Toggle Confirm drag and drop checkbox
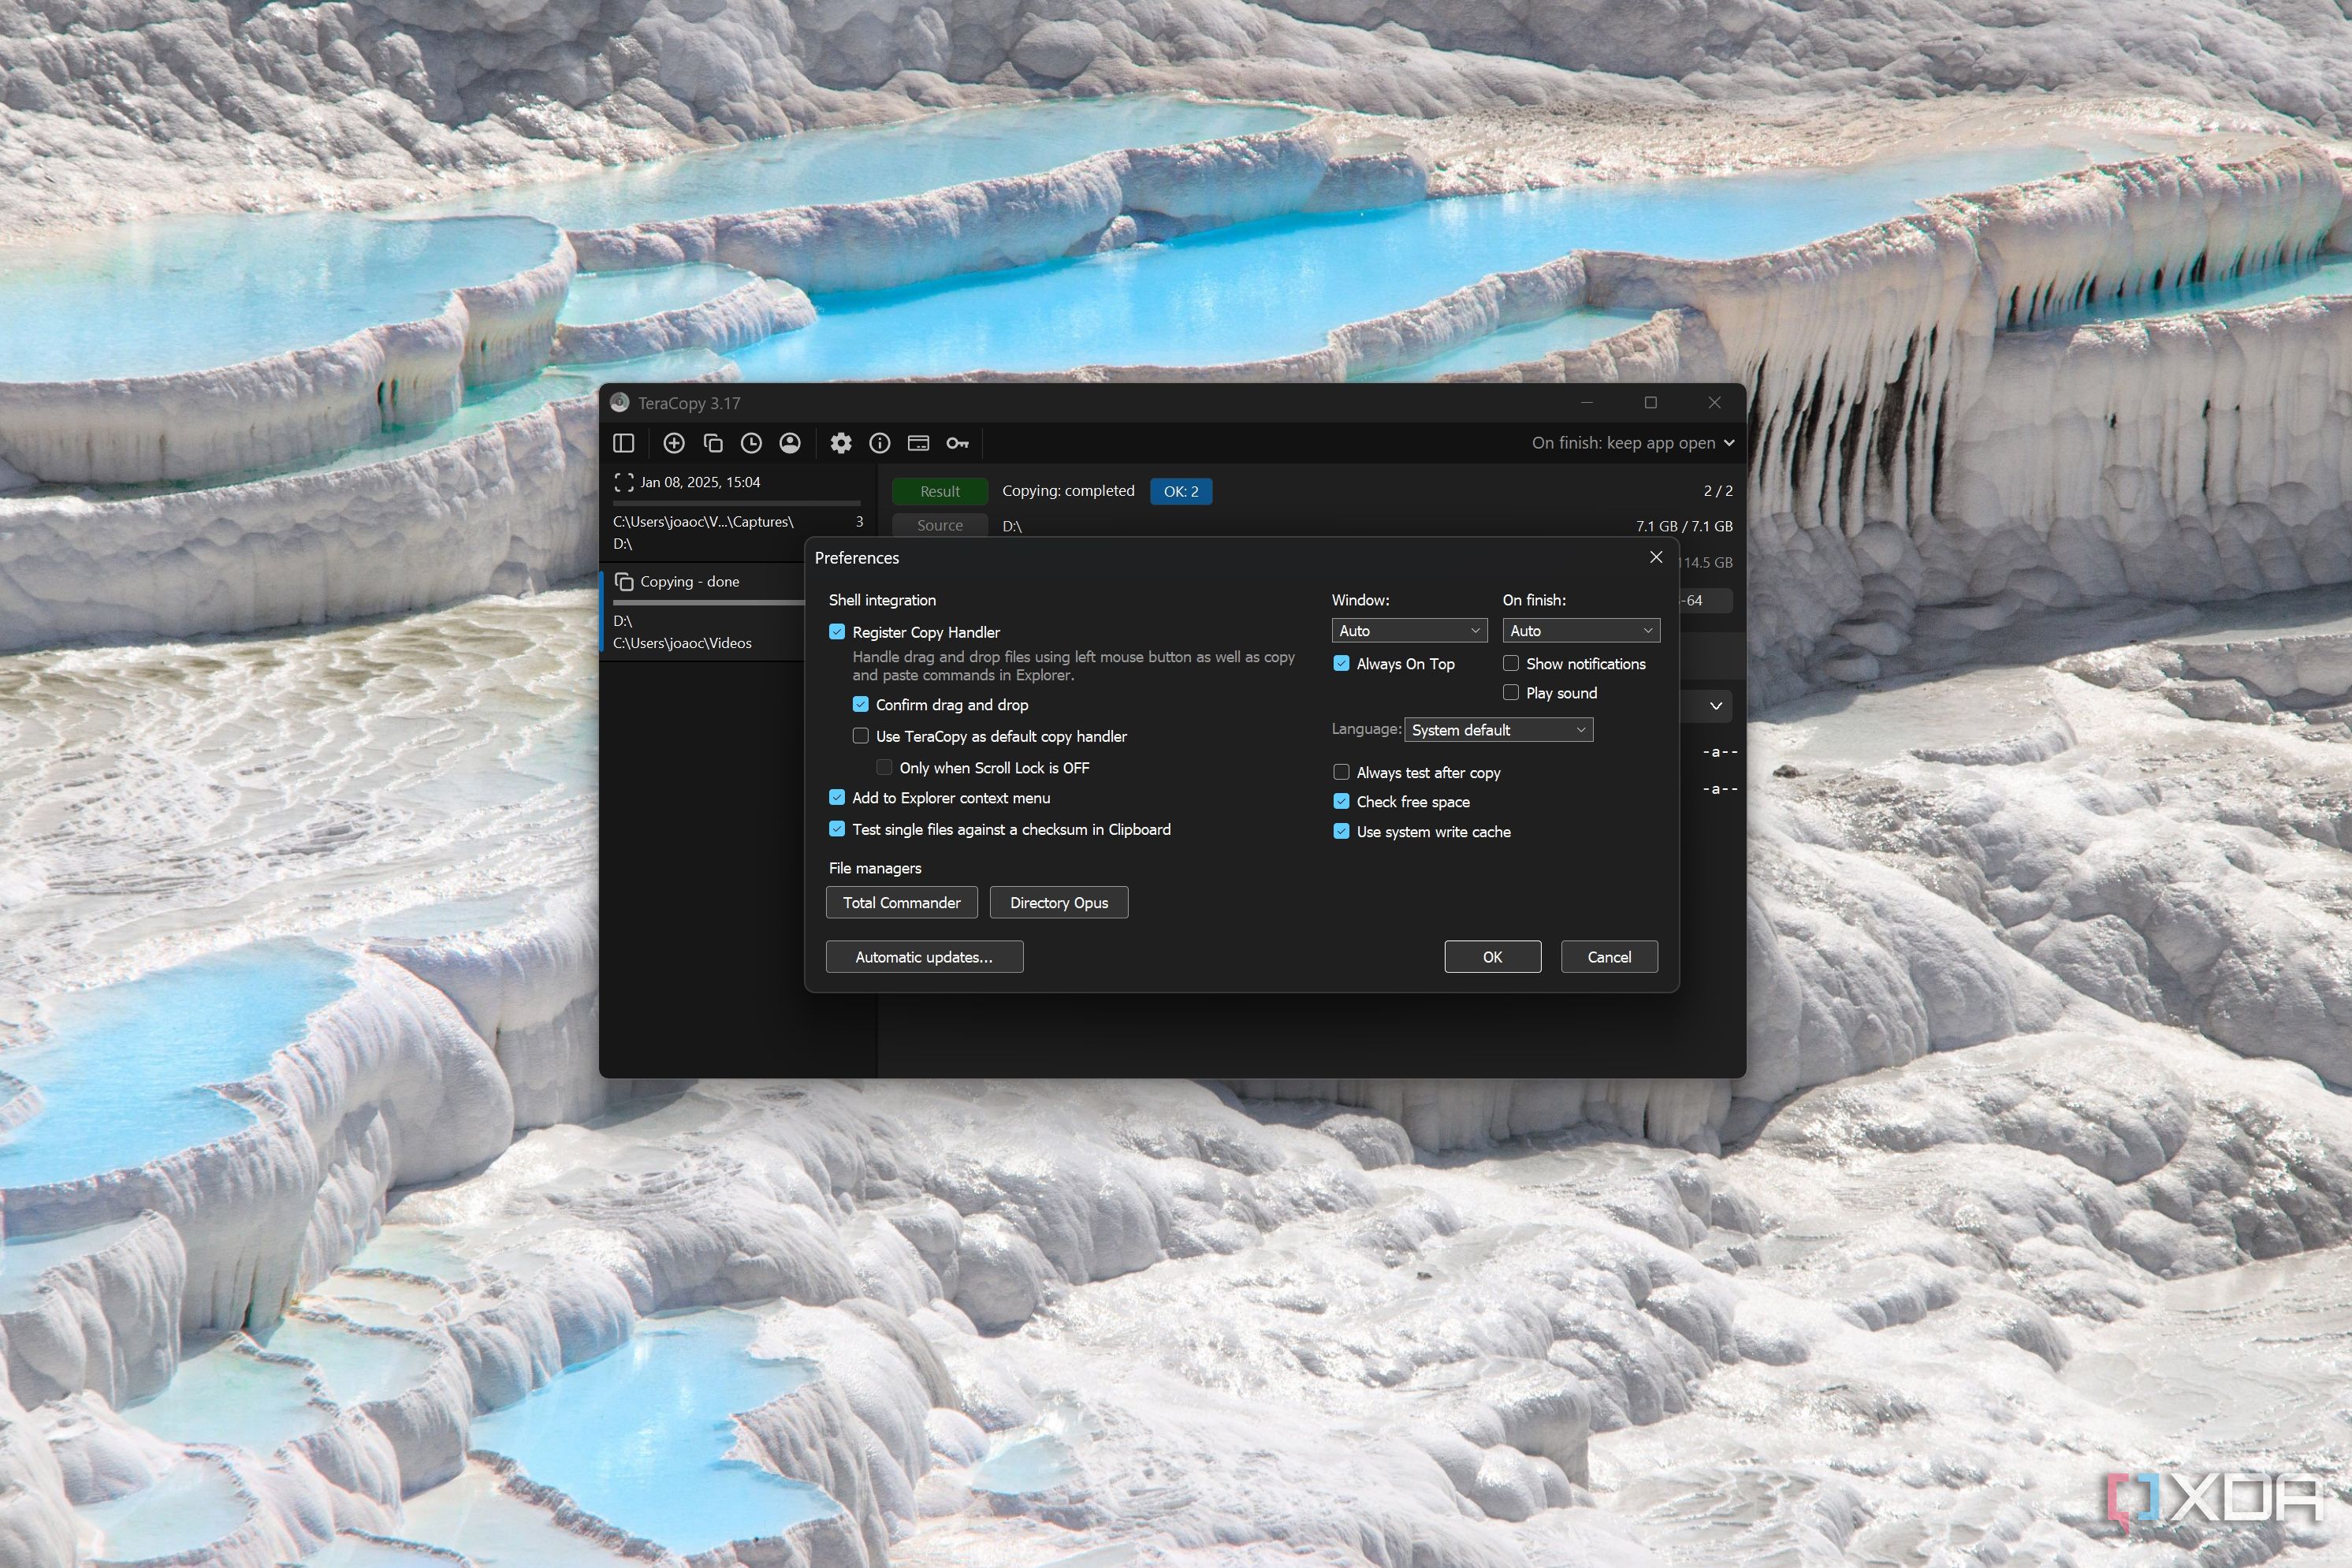 click(861, 704)
